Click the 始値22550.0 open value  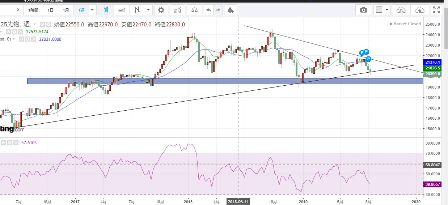coord(69,25)
